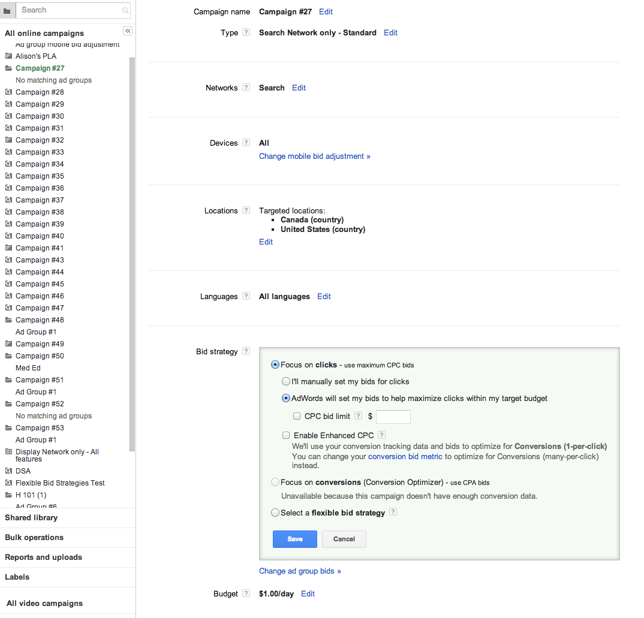Select Focus on conversions radio button

[275, 482]
